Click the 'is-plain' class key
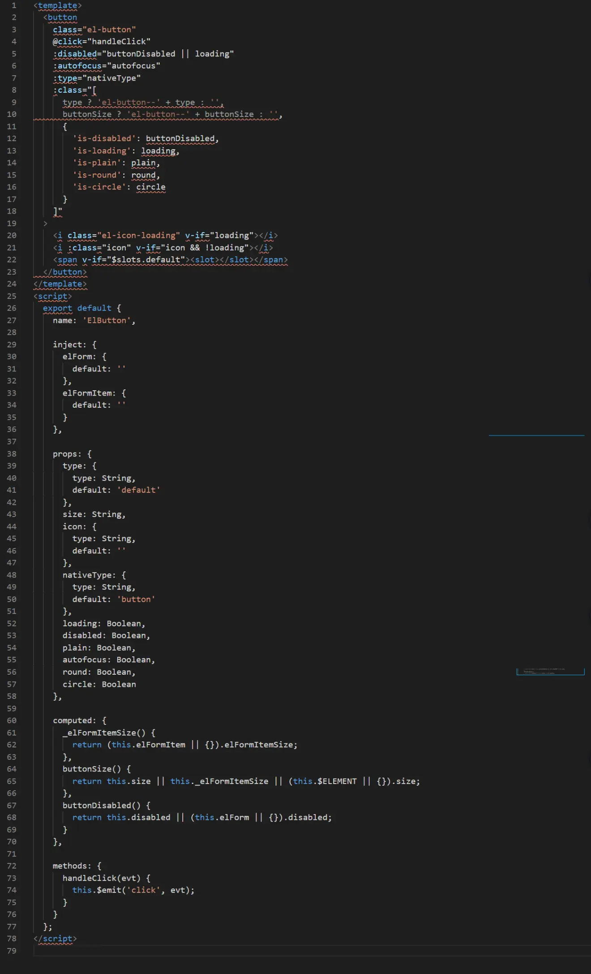591x974 pixels. pyautogui.click(x=97, y=163)
